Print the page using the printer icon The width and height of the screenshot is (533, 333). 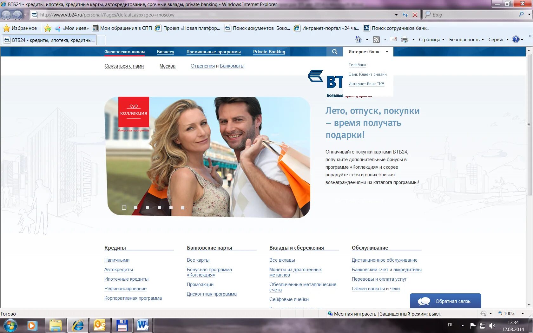click(x=405, y=39)
